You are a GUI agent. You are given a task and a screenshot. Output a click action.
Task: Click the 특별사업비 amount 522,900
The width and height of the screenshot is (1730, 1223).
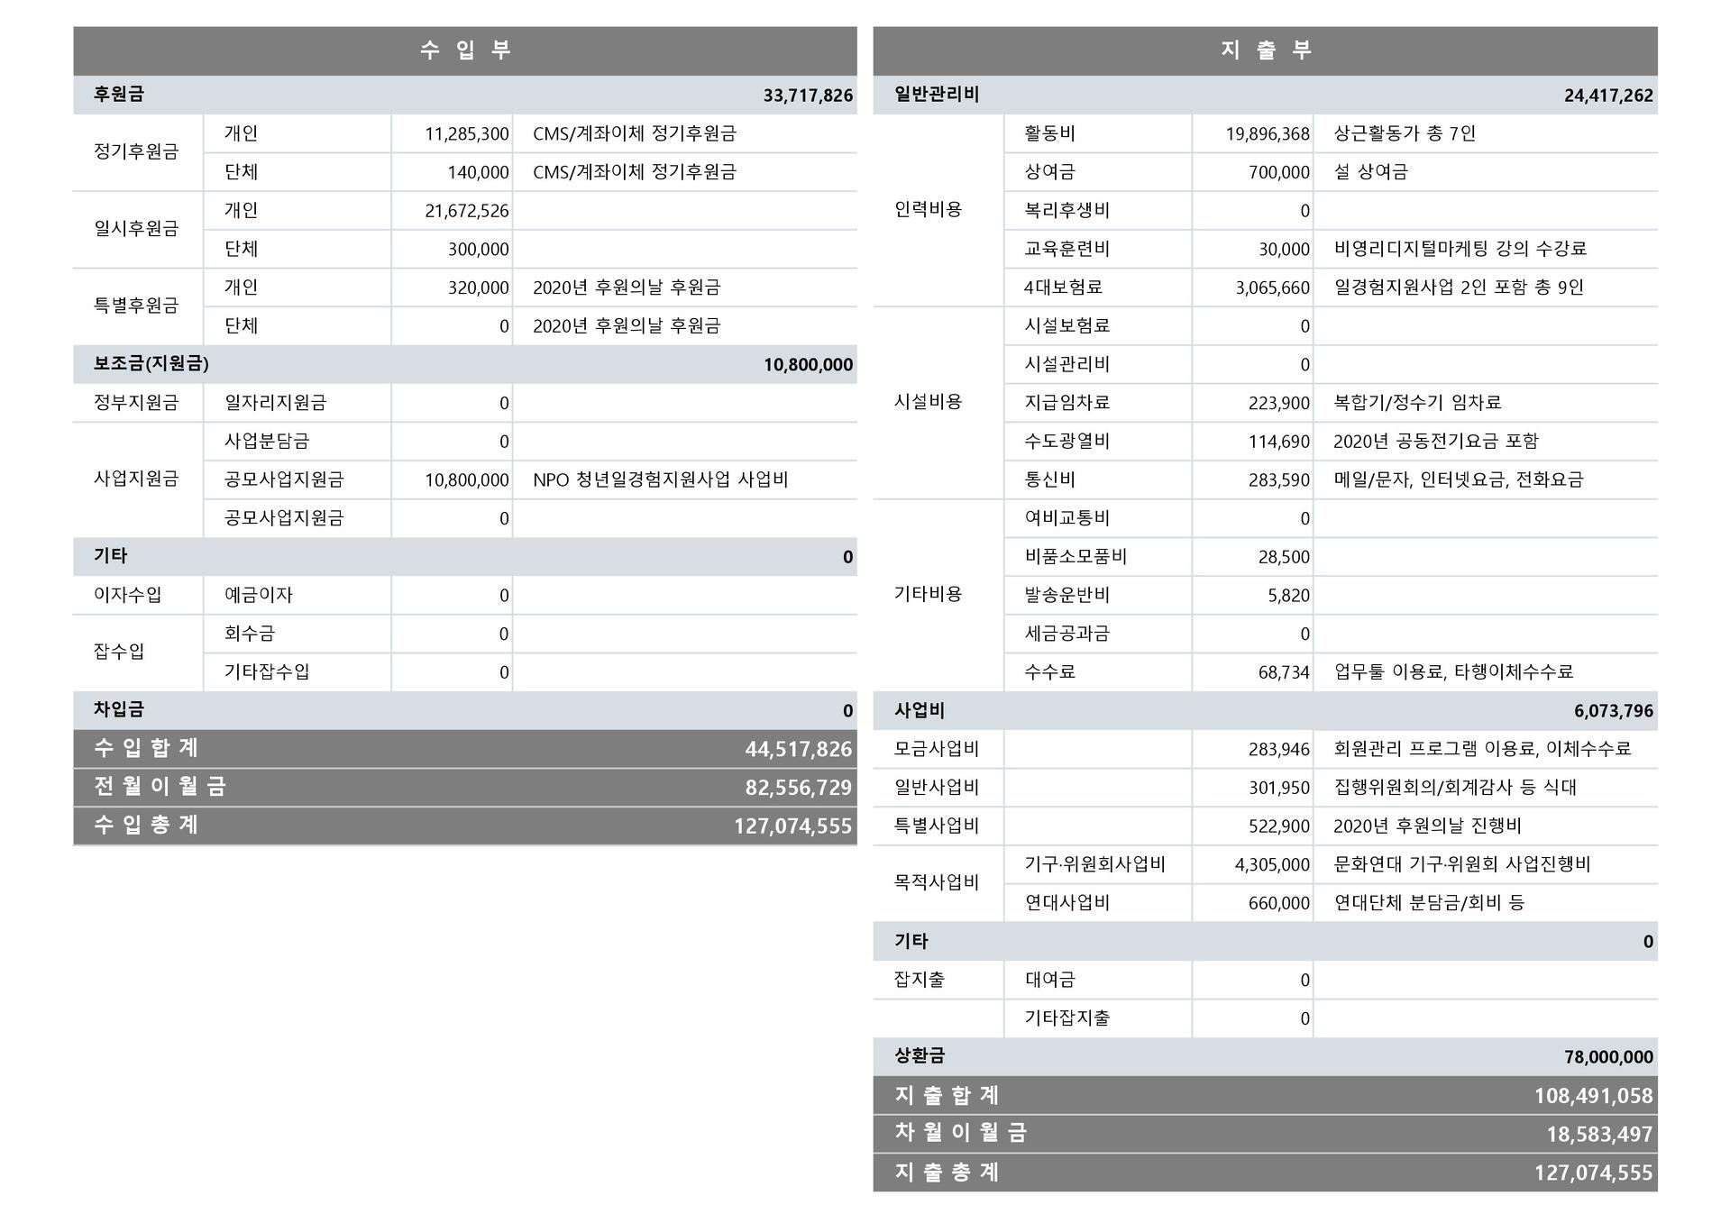[x=1279, y=826]
